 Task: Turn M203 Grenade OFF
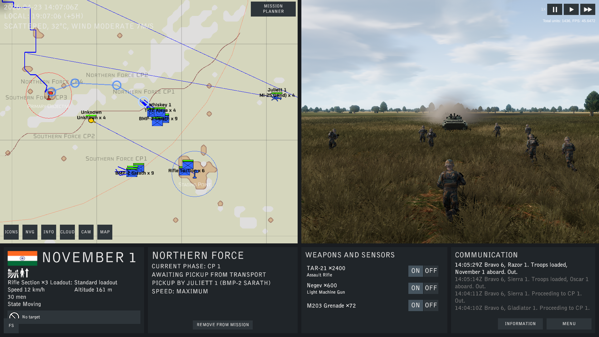point(431,305)
